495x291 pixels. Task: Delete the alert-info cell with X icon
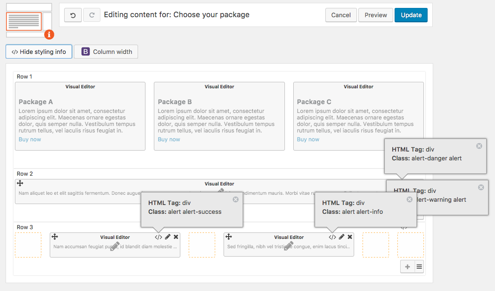click(x=350, y=237)
